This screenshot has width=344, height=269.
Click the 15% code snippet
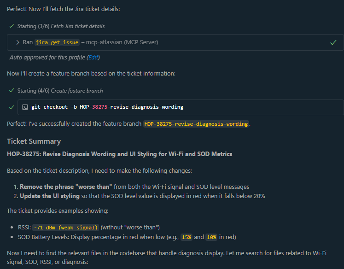[x=187, y=238]
